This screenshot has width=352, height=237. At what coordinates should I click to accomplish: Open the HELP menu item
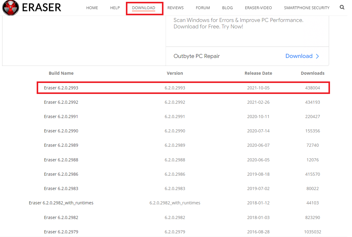click(115, 8)
